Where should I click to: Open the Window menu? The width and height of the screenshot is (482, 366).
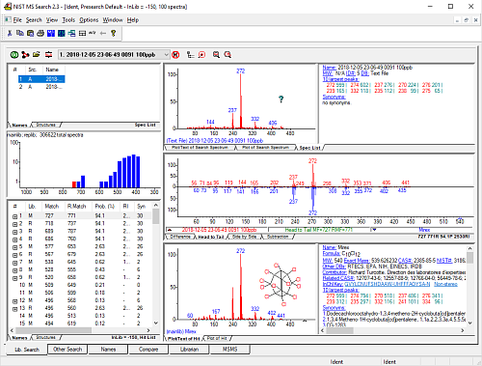tap(113, 20)
